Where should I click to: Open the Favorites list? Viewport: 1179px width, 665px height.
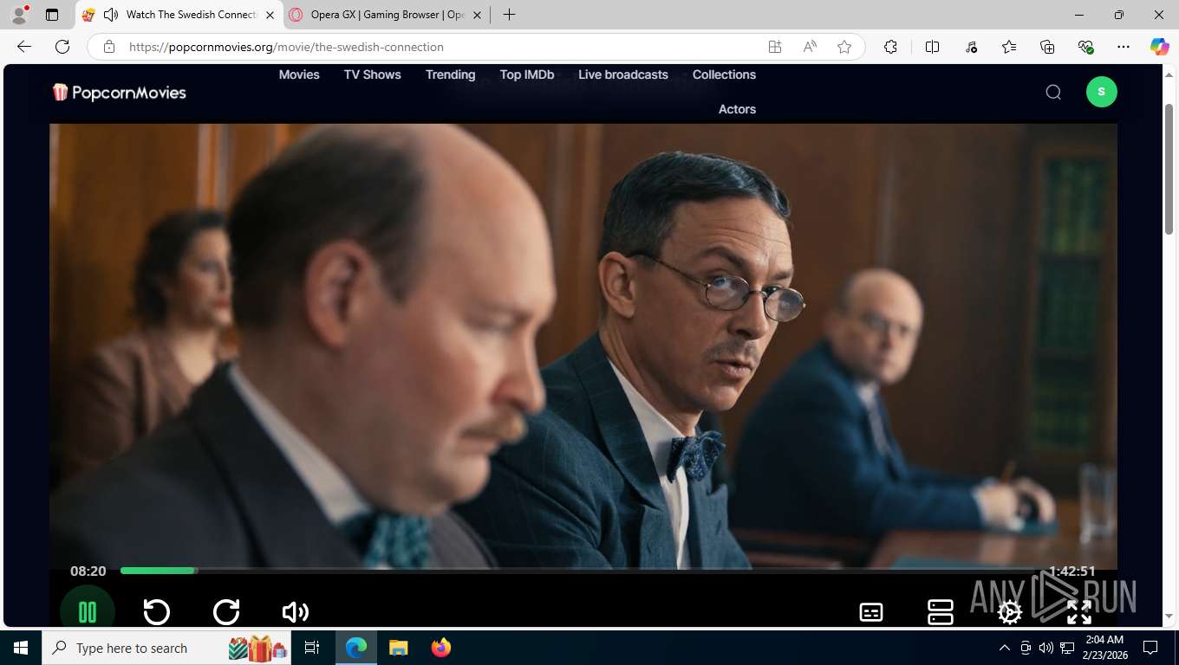tap(1009, 47)
